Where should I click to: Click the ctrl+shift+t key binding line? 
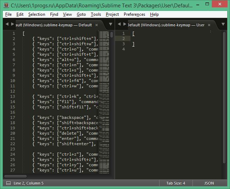pyautogui.click(x=65, y=54)
